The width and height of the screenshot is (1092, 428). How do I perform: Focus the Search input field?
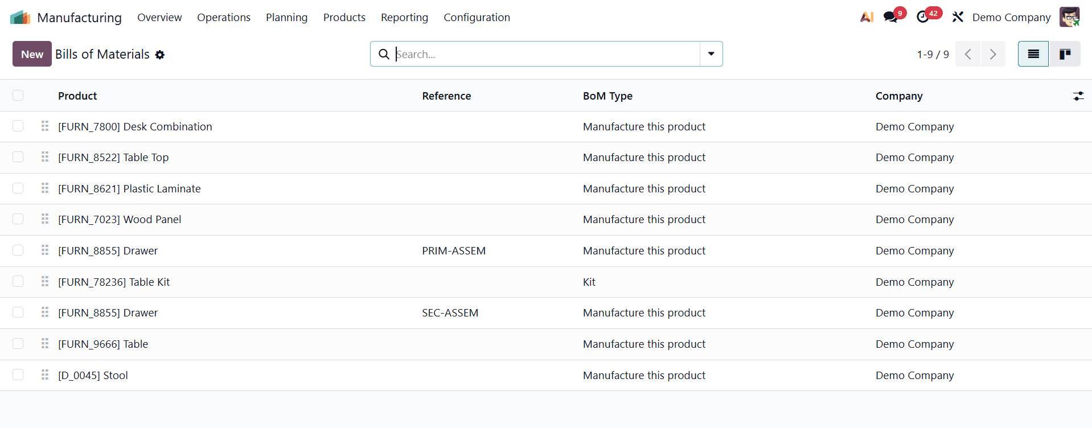click(x=547, y=54)
